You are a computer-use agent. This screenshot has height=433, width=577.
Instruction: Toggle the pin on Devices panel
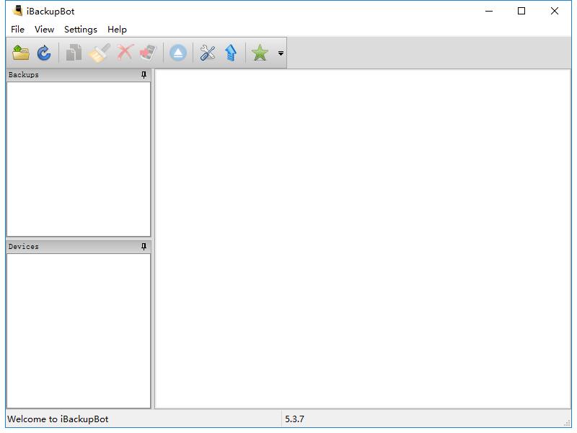(144, 246)
